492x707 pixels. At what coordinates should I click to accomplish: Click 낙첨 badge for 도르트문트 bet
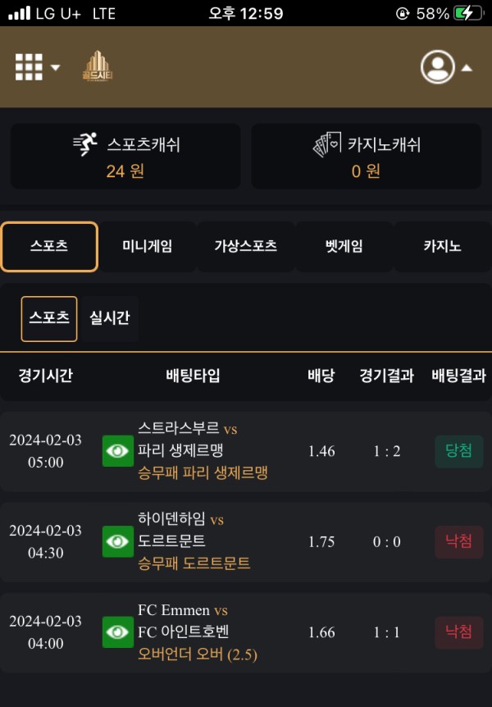click(x=459, y=541)
